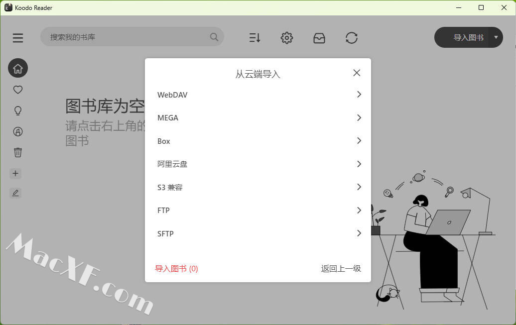
Task: Expand the WebDAV chevron
Action: pos(359,95)
